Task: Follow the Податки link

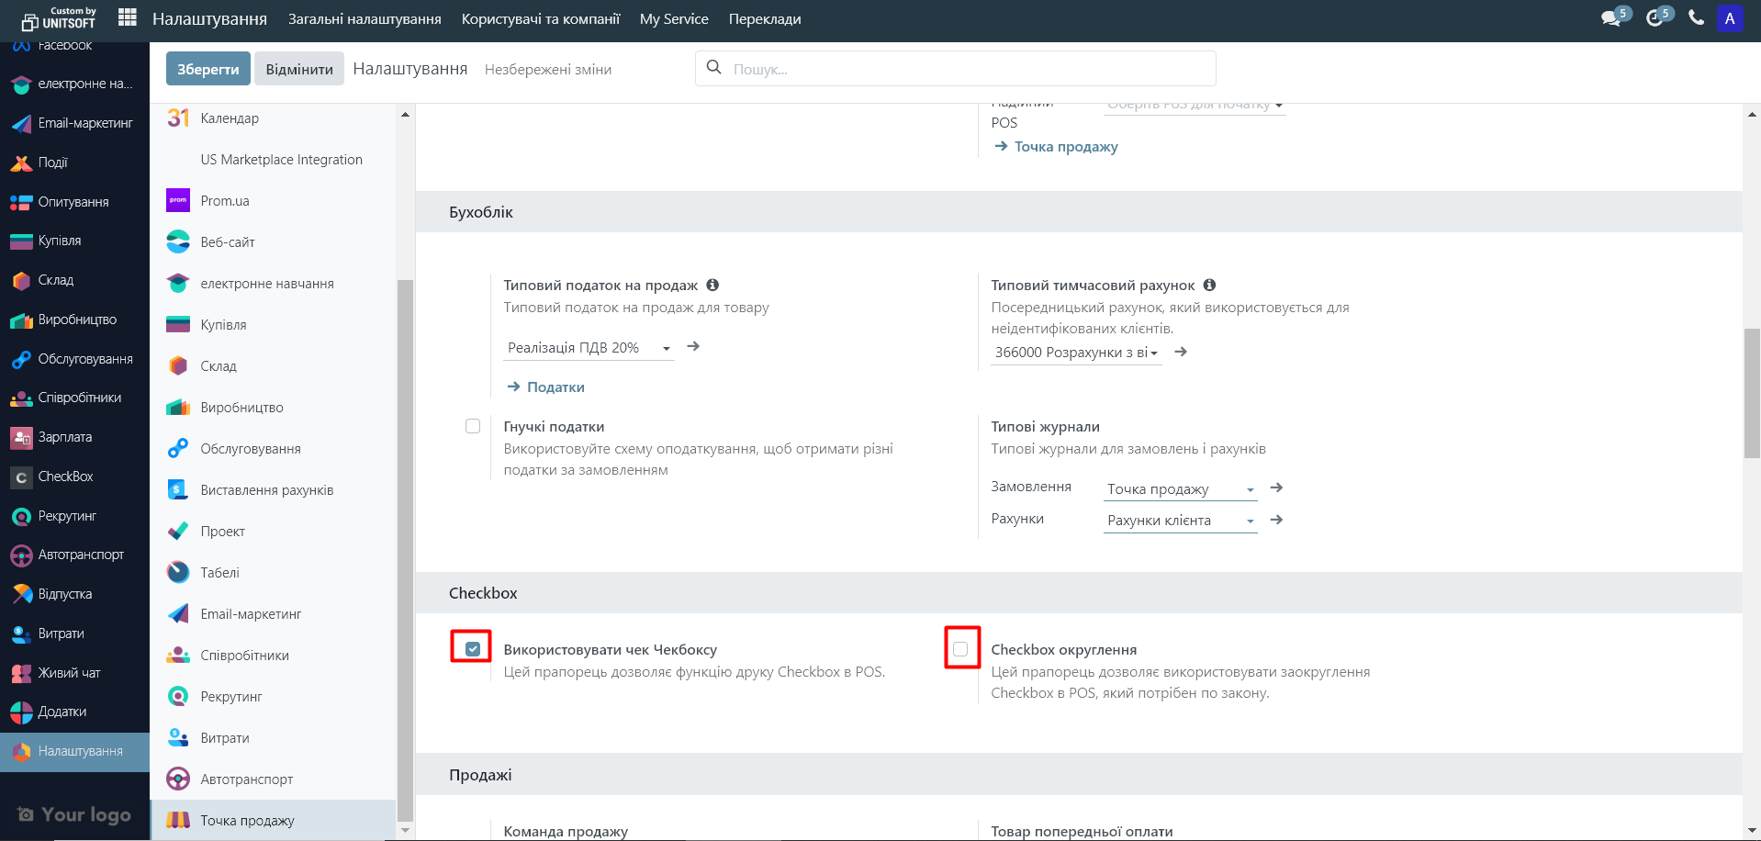Action: click(555, 387)
